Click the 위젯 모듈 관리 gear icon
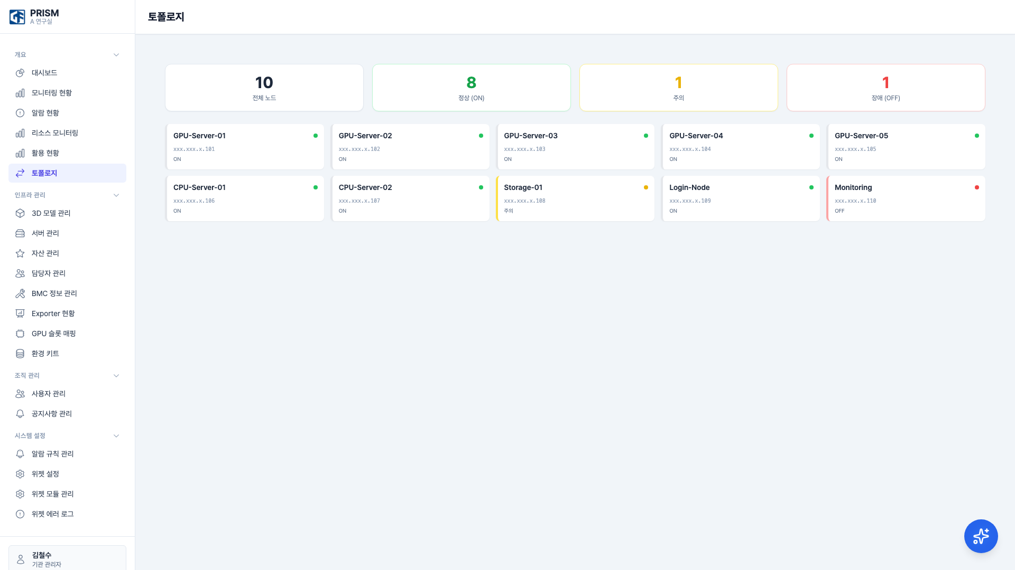This screenshot has width=1015, height=570. 20,494
